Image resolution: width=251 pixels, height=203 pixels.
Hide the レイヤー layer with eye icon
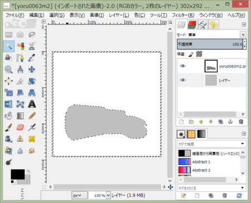(x=182, y=80)
